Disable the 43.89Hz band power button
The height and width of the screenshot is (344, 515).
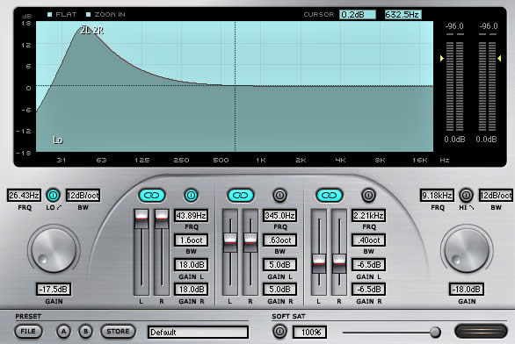[x=191, y=195]
